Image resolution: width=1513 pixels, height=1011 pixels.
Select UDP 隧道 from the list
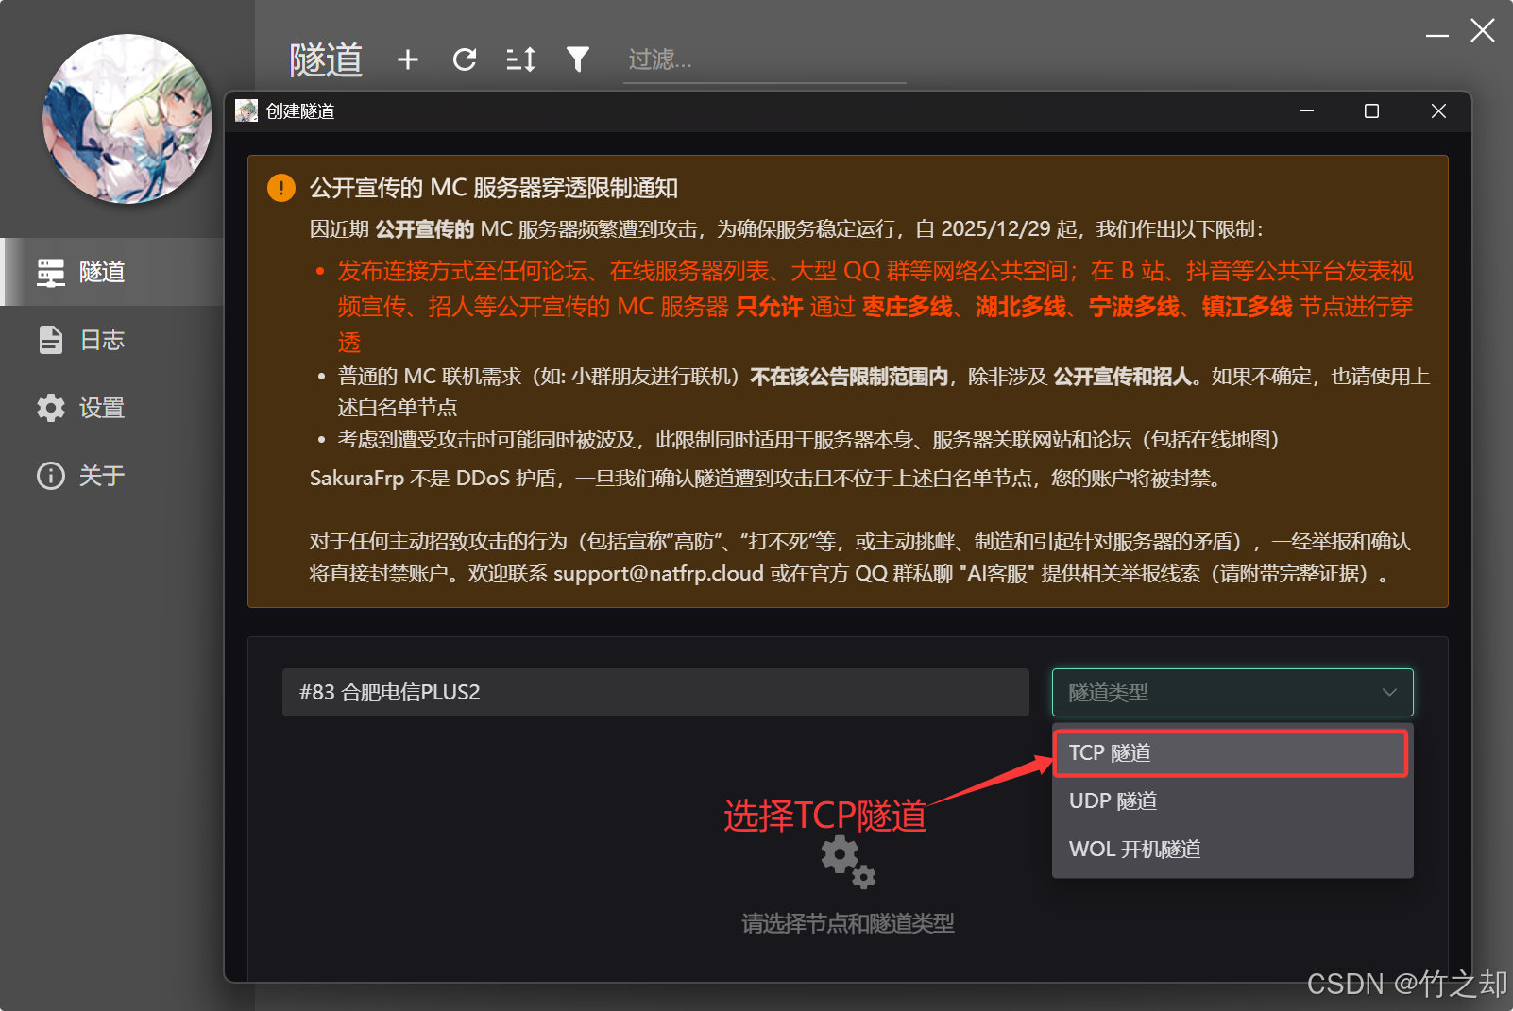[1230, 800]
